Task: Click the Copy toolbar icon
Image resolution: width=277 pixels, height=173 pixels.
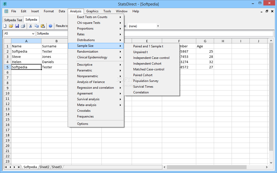Action: (36, 26)
